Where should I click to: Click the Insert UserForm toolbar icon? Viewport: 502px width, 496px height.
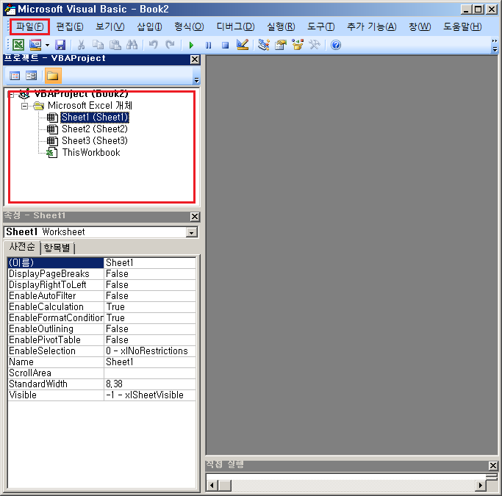pyautogui.click(x=35, y=45)
